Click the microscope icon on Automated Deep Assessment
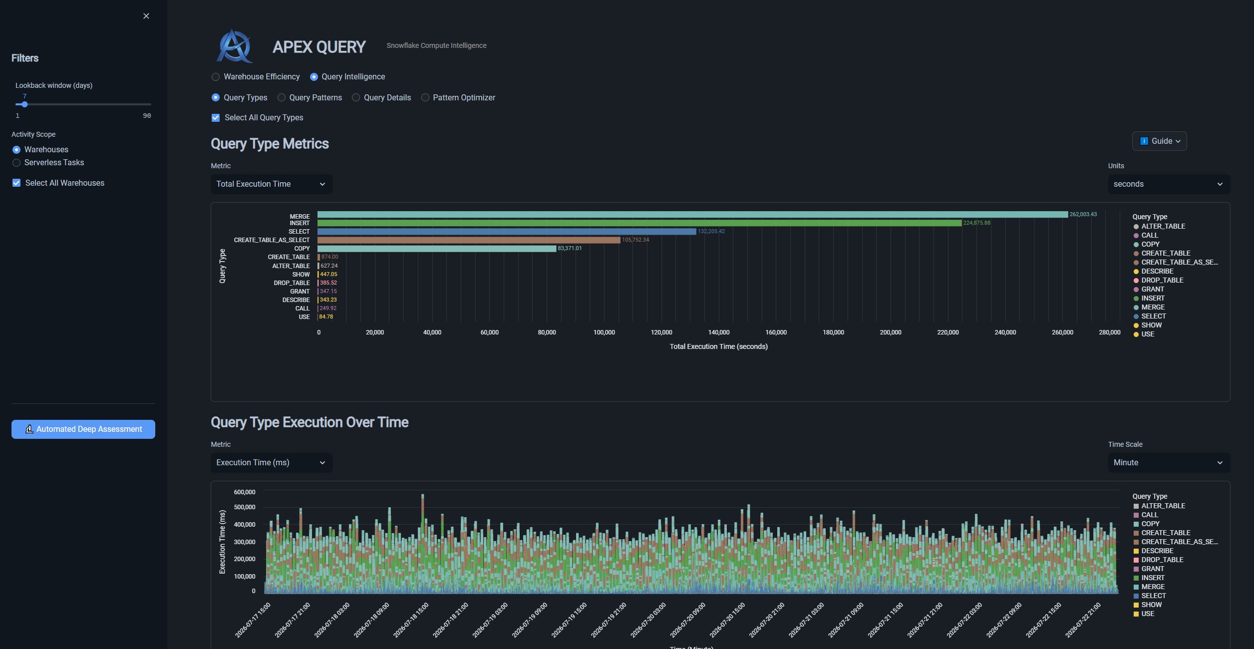The image size is (1254, 649). coord(29,429)
